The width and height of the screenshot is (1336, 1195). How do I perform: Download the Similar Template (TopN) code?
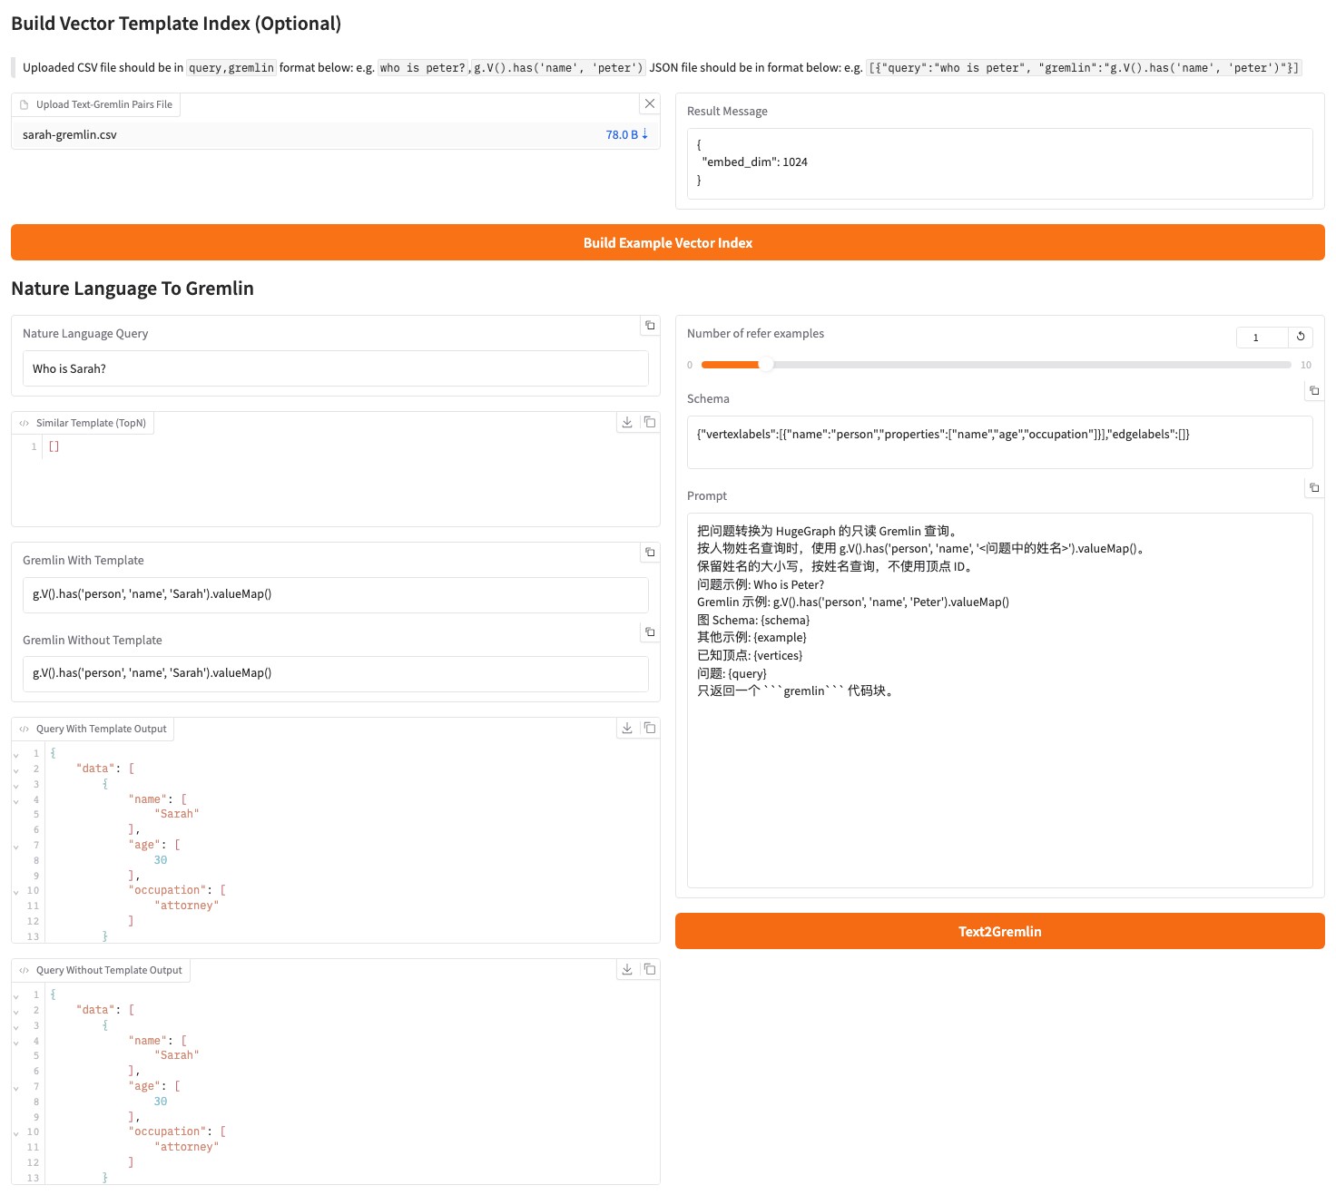coord(627,422)
